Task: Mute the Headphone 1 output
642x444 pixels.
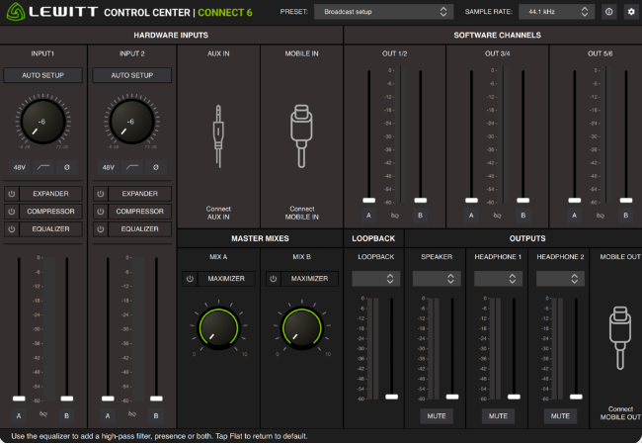Action: coord(498,416)
